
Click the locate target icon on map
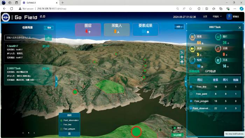point(182,57)
